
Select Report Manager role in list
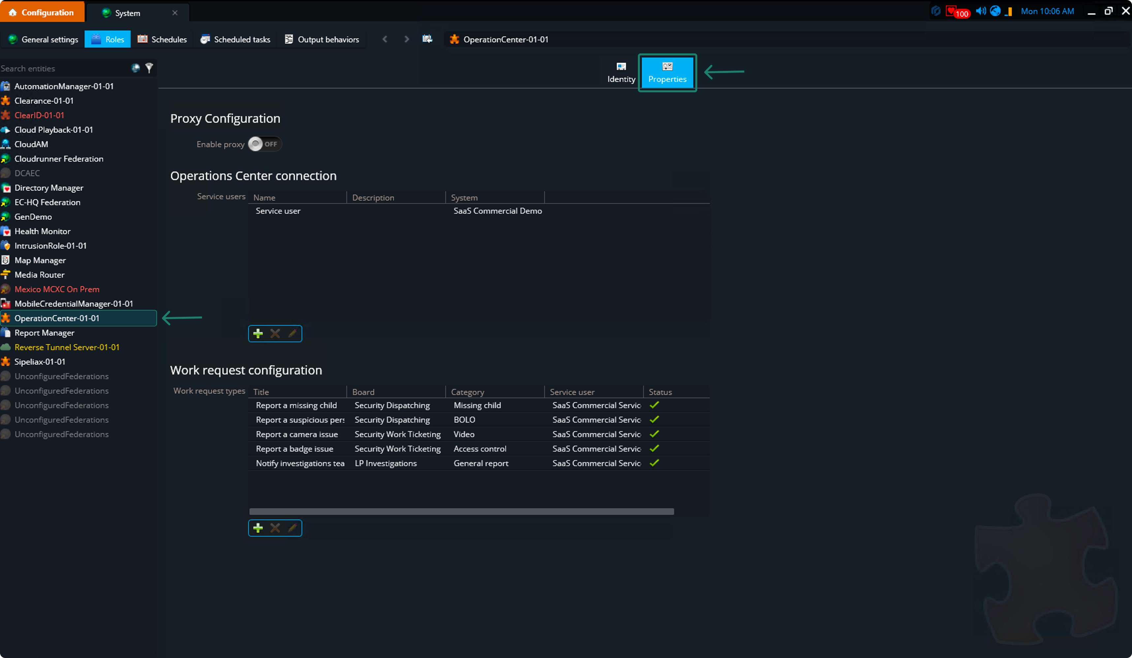[44, 333]
